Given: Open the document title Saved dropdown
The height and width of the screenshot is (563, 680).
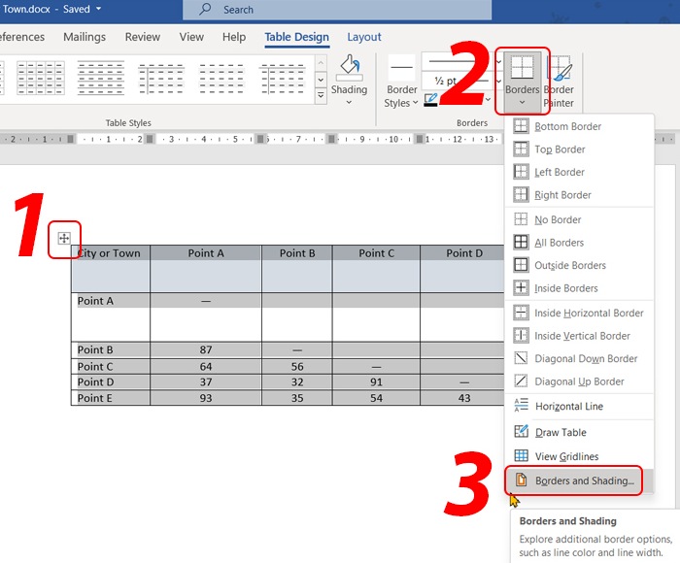Looking at the screenshot, I should pyautogui.click(x=98, y=9).
